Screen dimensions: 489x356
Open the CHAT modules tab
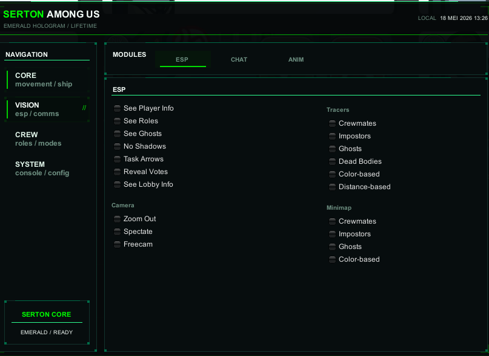239,59
